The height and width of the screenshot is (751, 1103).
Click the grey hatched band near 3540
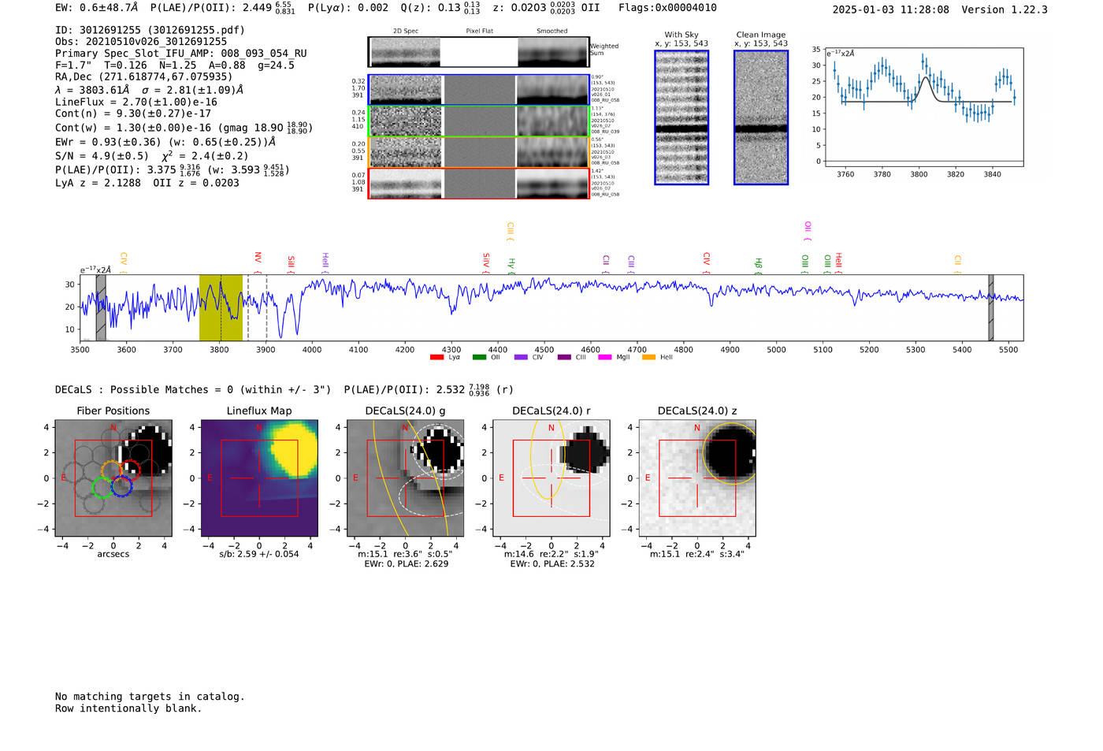tap(101, 307)
